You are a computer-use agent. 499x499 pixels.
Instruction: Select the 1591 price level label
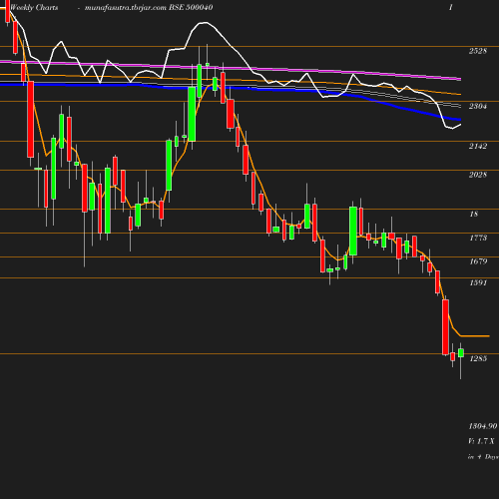click(x=478, y=282)
